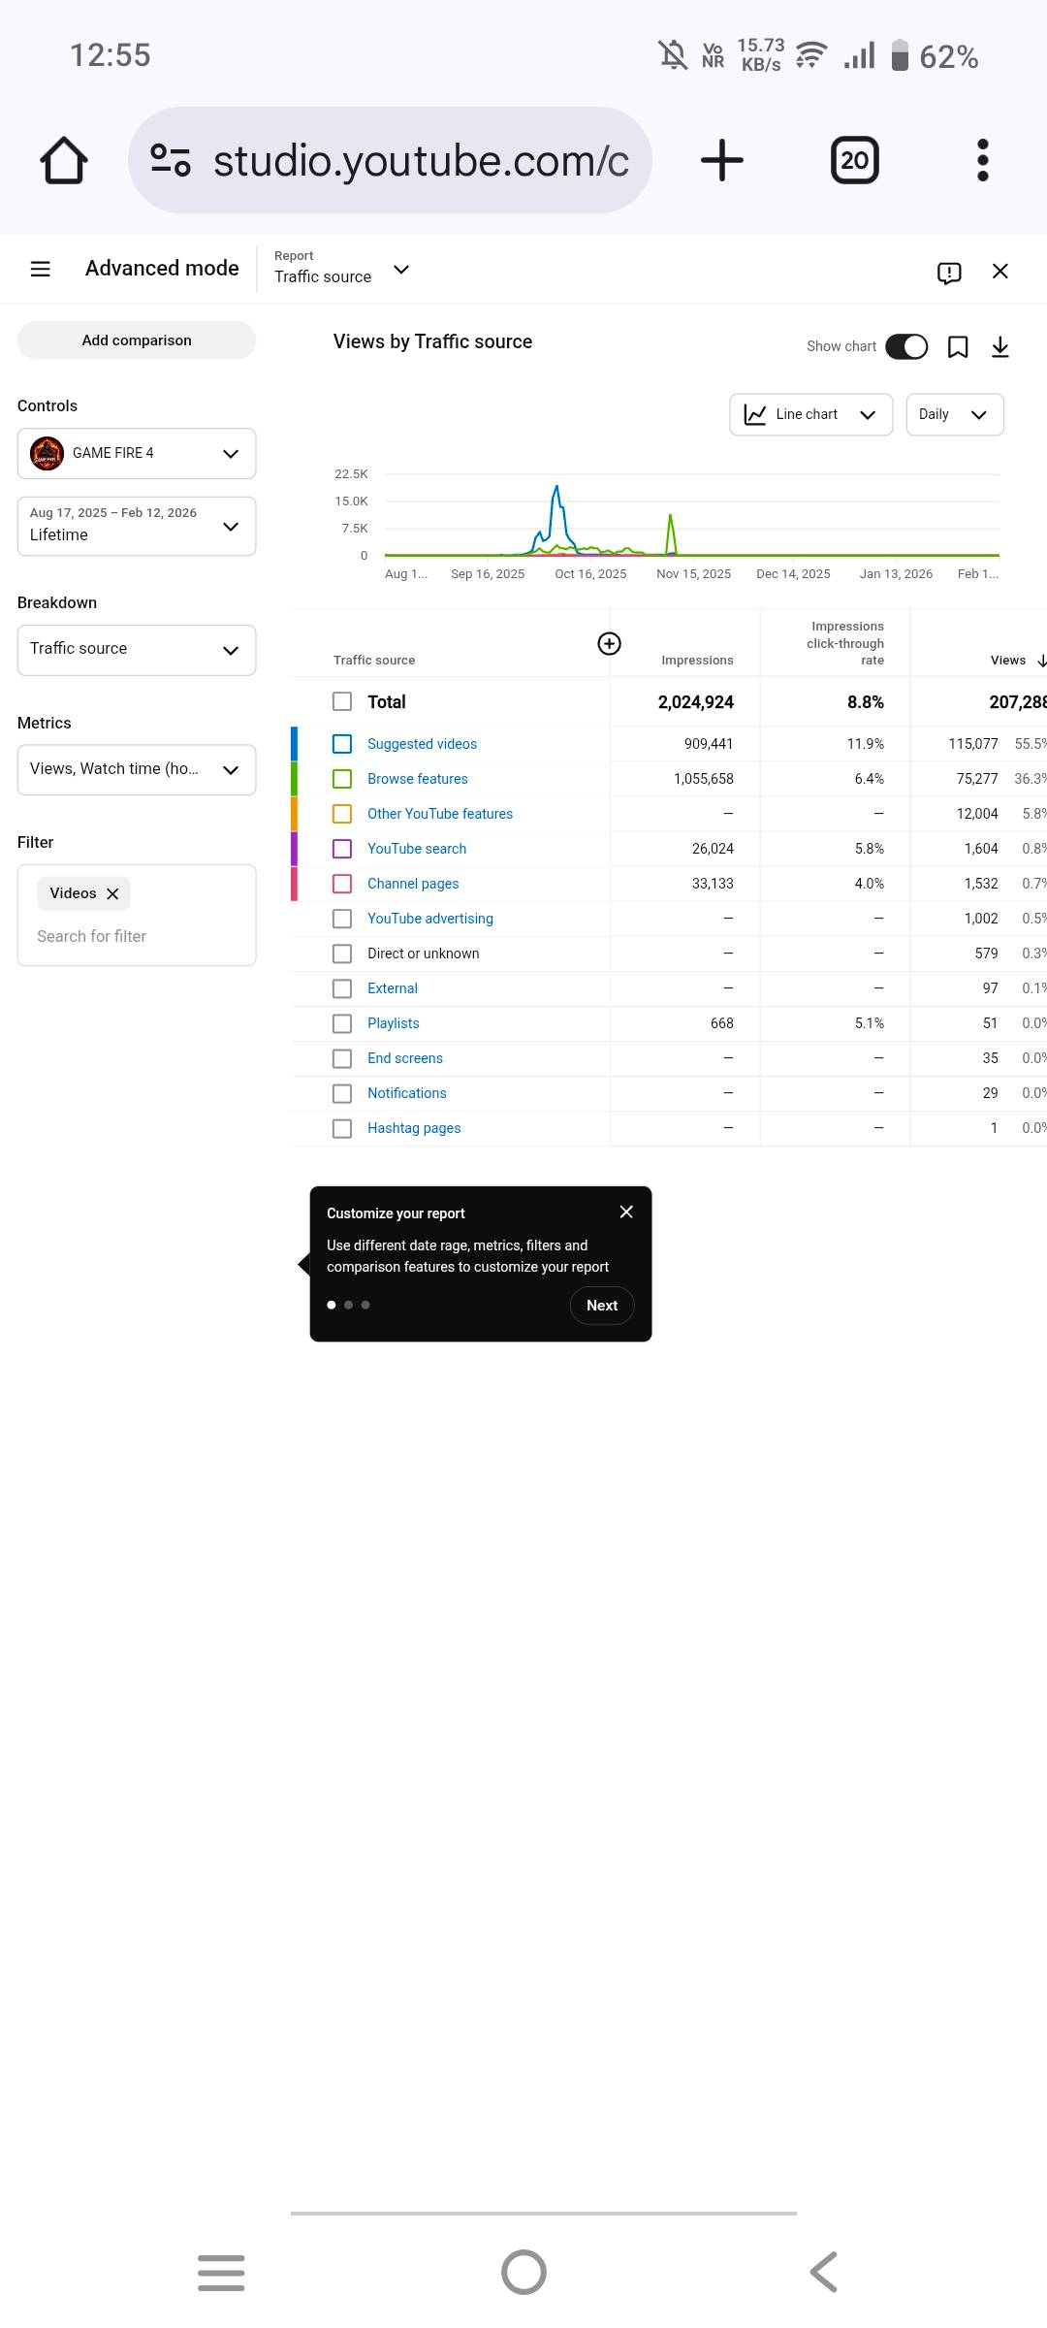Open the External traffic source link
The image size is (1047, 2328).
pos(393,988)
